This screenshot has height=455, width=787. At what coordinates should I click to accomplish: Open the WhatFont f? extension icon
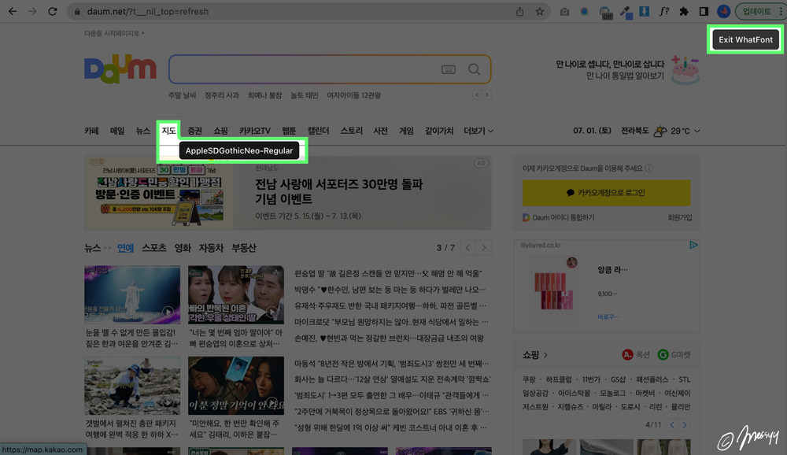point(664,11)
